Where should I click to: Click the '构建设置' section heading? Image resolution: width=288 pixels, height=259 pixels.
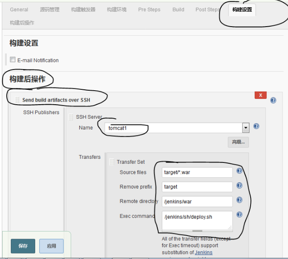pos(24,43)
